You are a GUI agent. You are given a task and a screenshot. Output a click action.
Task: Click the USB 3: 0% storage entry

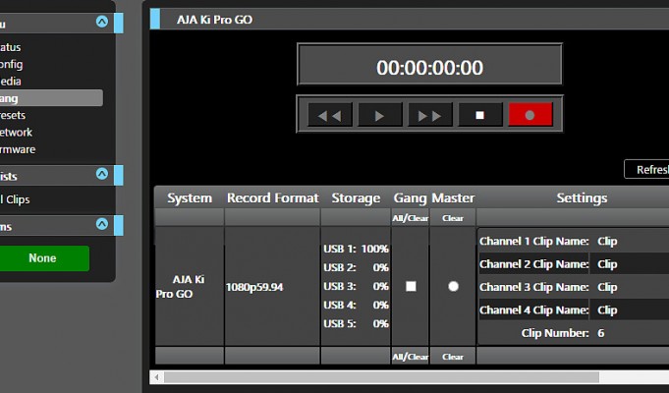pyautogui.click(x=356, y=286)
